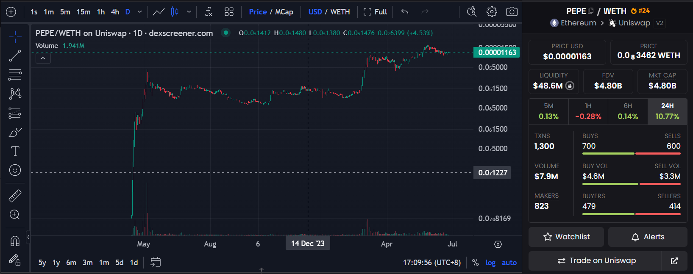This screenshot has height=274, width=693.
Task: Switch to the 6H price change tab
Action: tap(628, 111)
